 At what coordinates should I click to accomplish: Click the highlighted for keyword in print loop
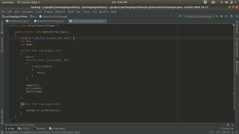[x=22, y=104]
